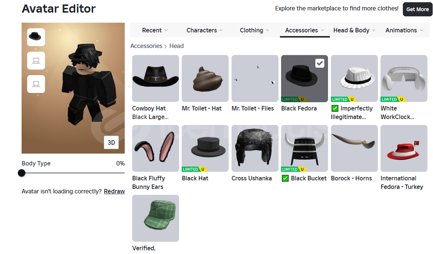Click the second empty accessory slot icon
This screenshot has height=254, width=433.
coord(36,84)
